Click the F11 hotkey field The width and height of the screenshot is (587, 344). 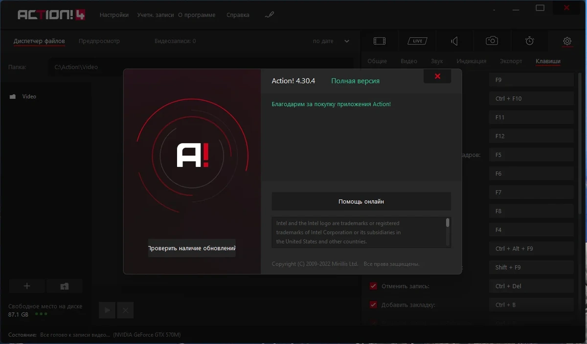[x=531, y=117]
